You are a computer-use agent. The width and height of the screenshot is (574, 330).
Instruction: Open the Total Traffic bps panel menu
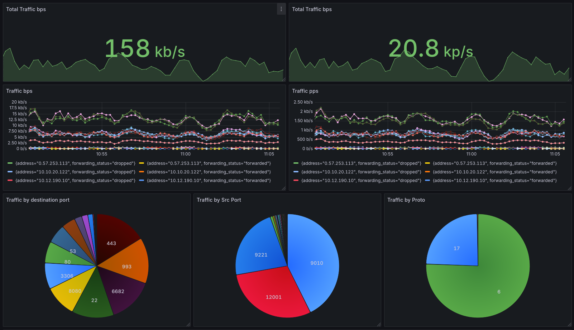[281, 9]
